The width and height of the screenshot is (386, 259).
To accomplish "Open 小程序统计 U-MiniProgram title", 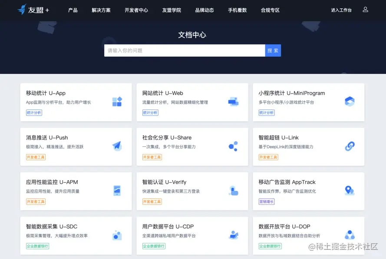I will click(292, 93).
